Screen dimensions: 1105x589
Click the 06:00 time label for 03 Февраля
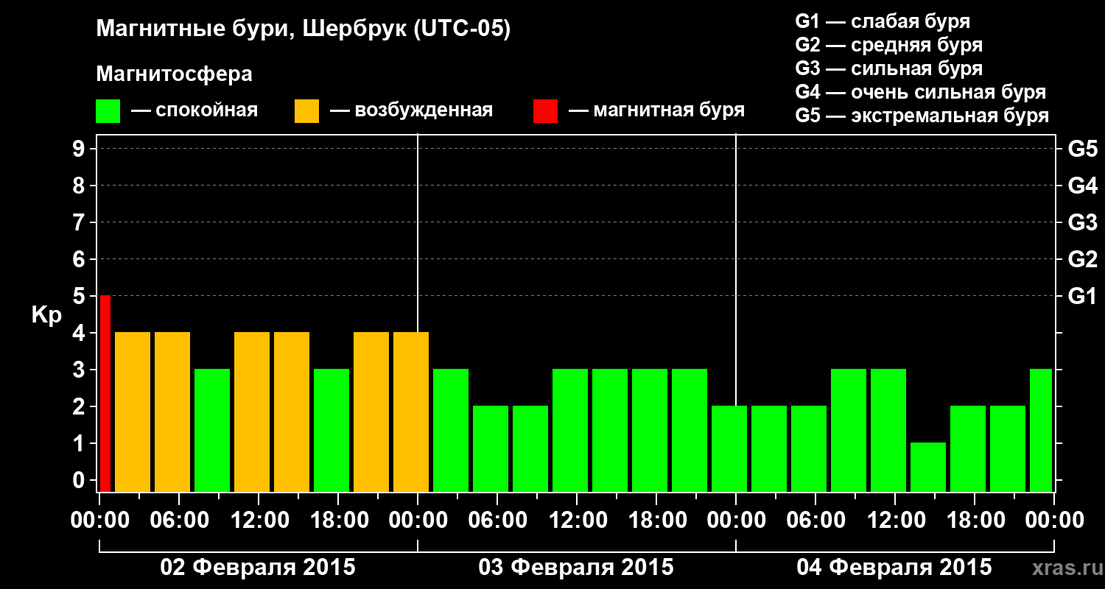[x=497, y=521]
